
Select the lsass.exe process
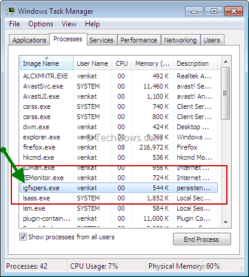[119, 198]
